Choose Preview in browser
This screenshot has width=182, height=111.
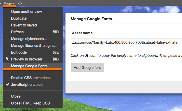pyautogui.click(x=33, y=59)
